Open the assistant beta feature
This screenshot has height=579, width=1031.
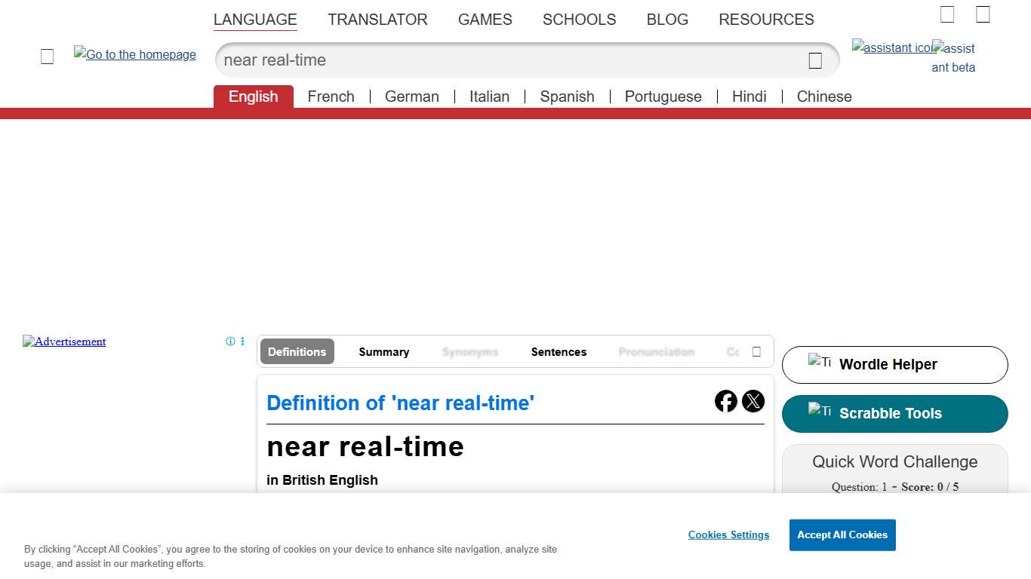[x=953, y=57]
